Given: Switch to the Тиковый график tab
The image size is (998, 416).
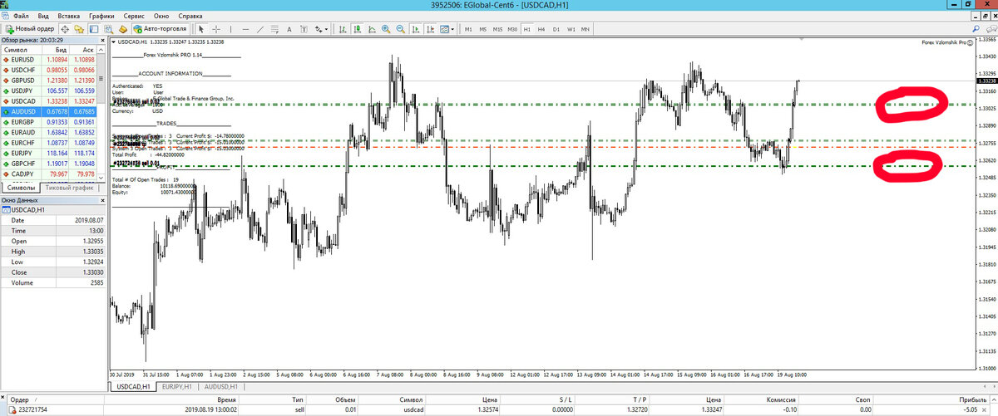Looking at the screenshot, I should pyautogui.click(x=69, y=188).
